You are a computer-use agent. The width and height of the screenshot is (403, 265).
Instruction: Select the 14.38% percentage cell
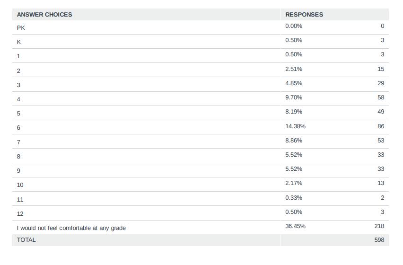coord(295,126)
